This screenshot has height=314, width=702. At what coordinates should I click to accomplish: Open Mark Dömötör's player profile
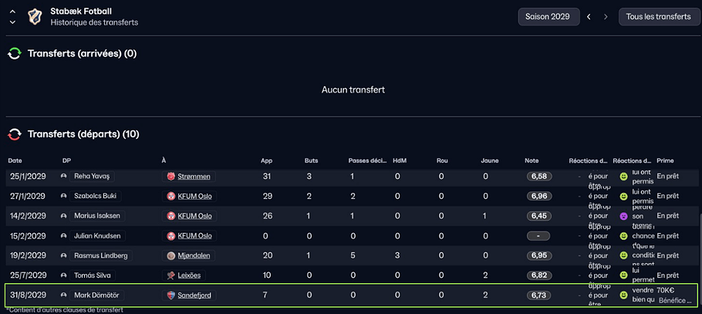(97, 295)
